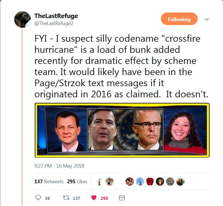Open the American flag liker avatar
The image size is (223, 206).
coord(130,182)
